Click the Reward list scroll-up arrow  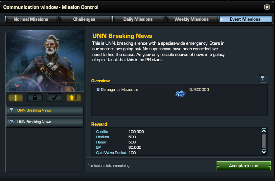[264, 131]
